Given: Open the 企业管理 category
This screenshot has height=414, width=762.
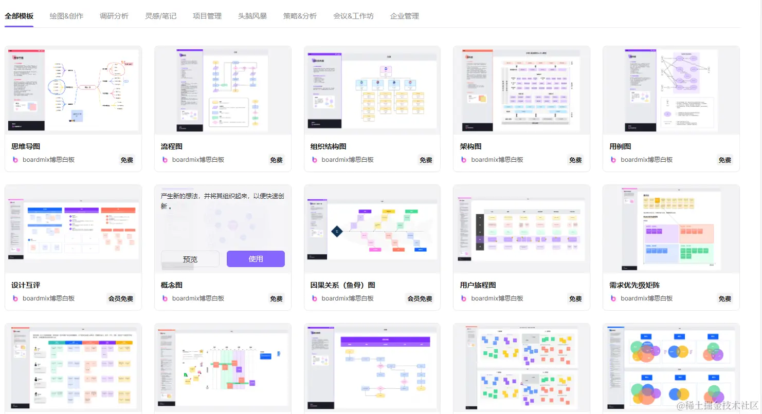Looking at the screenshot, I should pos(404,16).
